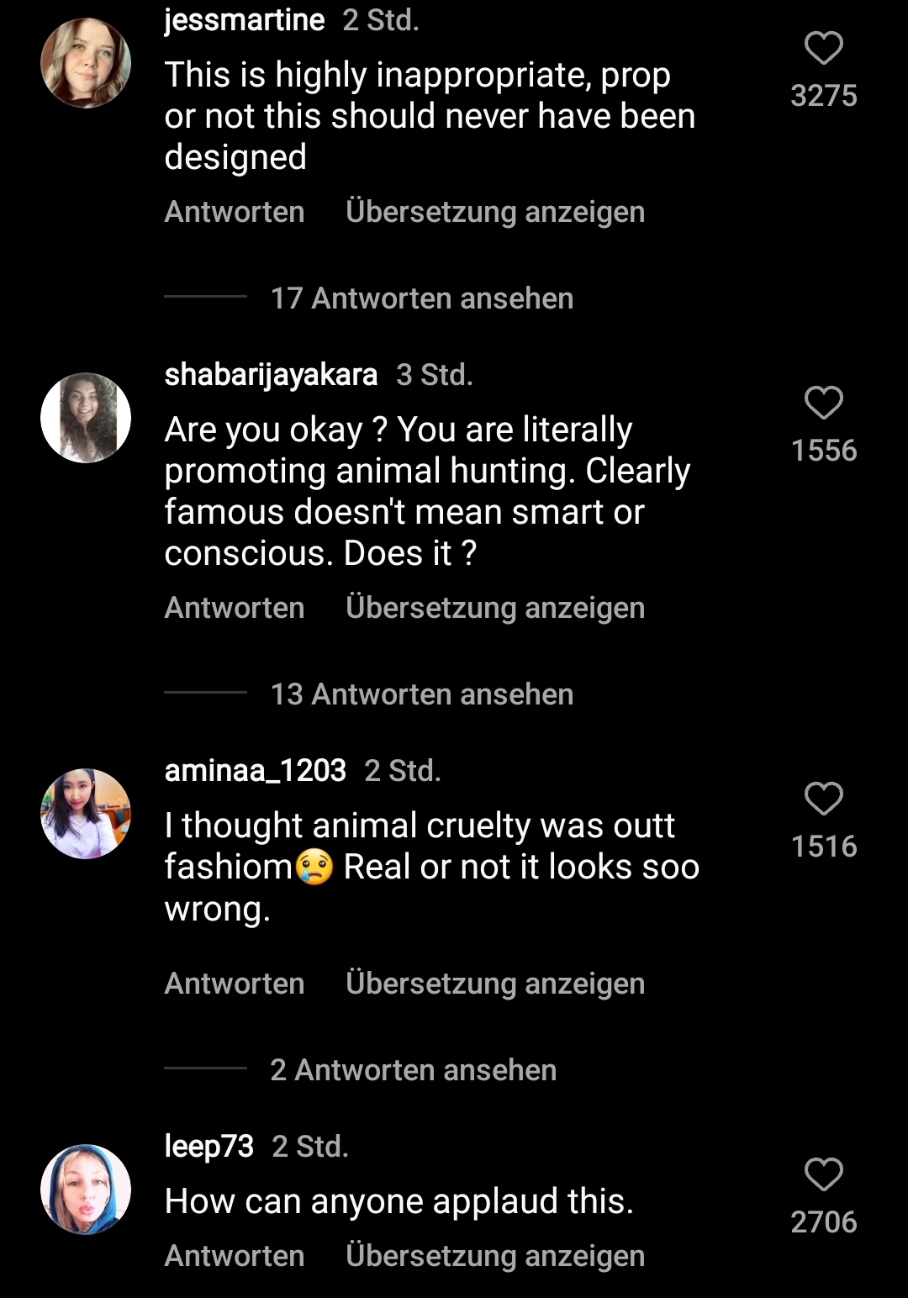908x1298 pixels.
Task: Like shabarijayakara's comment with the heart
Action: 823,404
